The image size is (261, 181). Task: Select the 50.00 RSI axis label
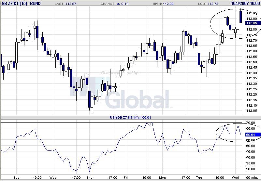251,146
